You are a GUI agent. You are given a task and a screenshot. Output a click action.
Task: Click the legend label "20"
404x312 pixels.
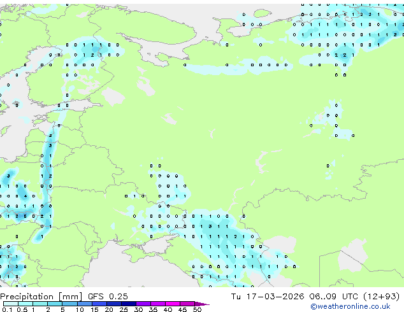109,309
